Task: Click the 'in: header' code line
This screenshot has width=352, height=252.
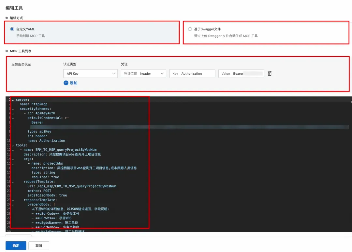Action: (x=37, y=136)
